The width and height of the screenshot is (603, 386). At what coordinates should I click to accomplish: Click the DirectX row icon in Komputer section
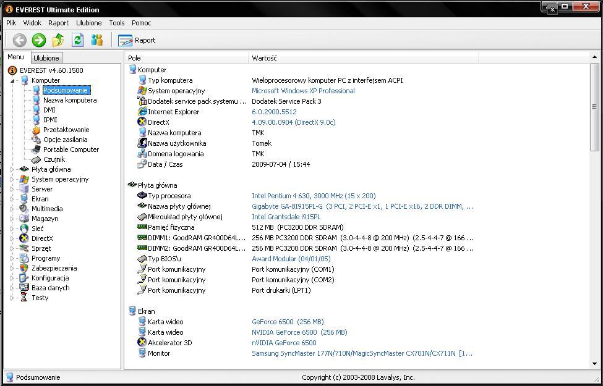click(142, 122)
